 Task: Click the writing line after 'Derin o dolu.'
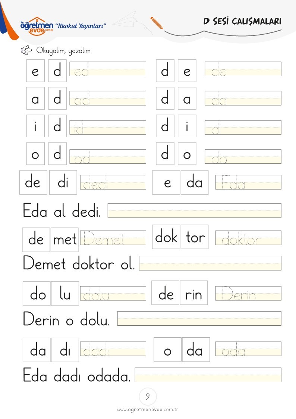tap(199, 318)
